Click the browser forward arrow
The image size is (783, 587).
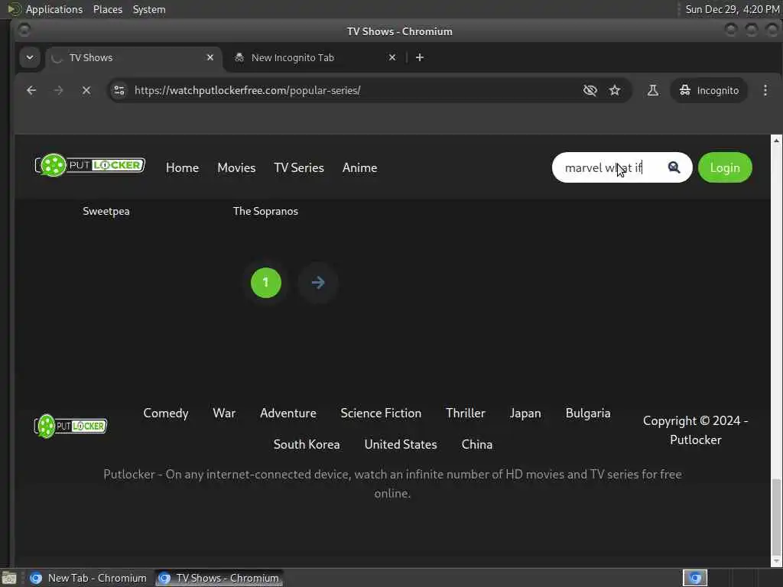pos(58,90)
